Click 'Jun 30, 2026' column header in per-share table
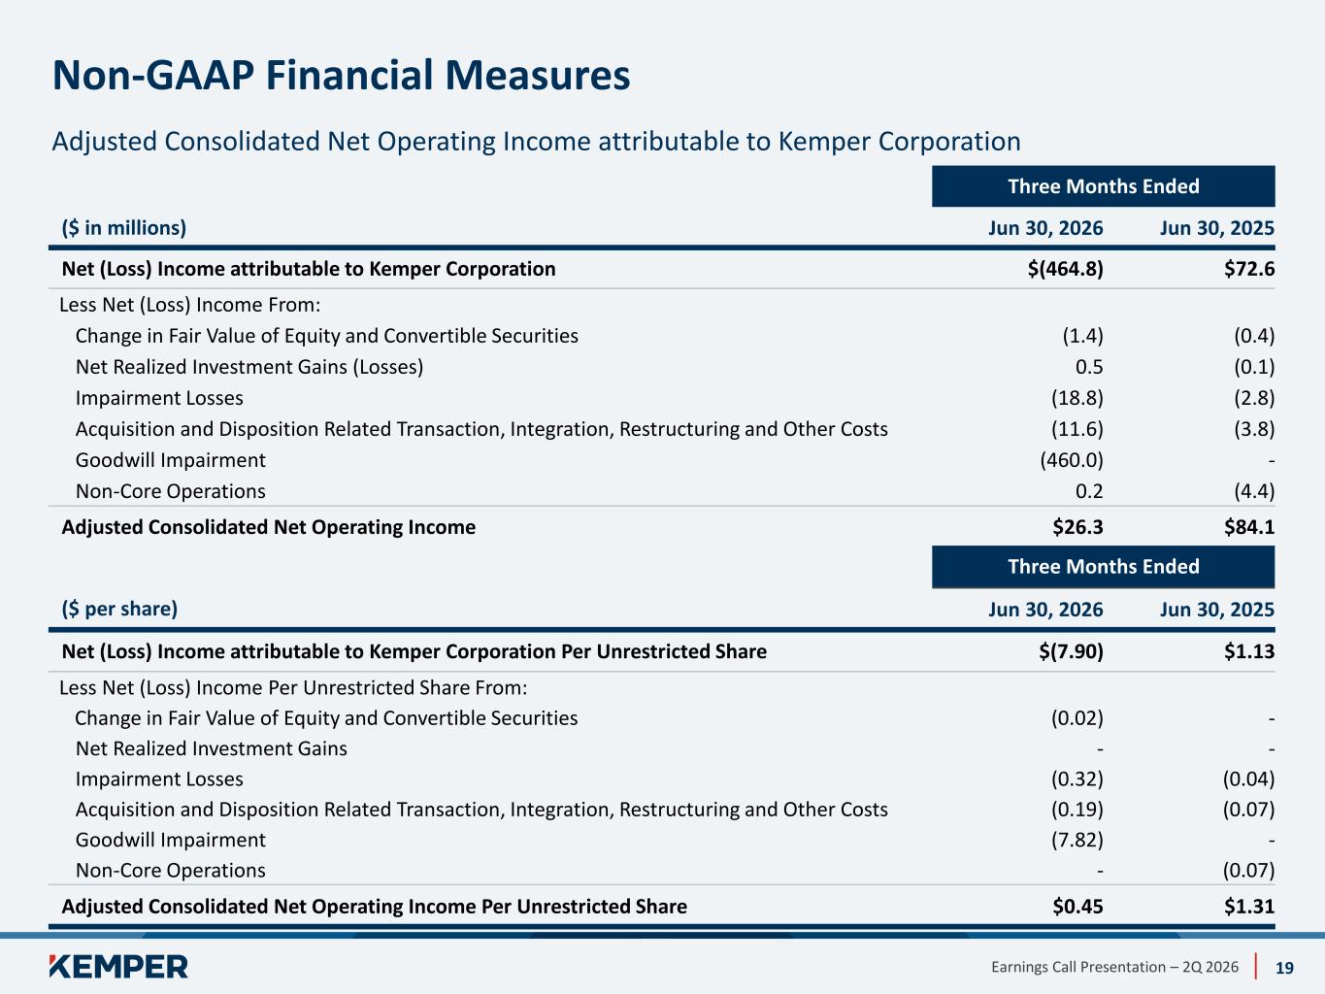Viewport: 1325px width, 994px height. point(1045,610)
